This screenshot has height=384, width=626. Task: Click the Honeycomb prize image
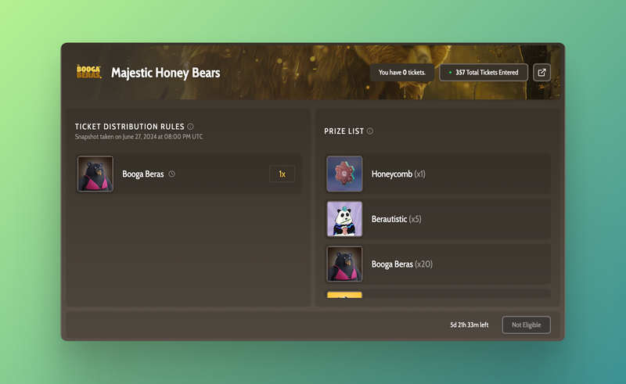point(344,174)
